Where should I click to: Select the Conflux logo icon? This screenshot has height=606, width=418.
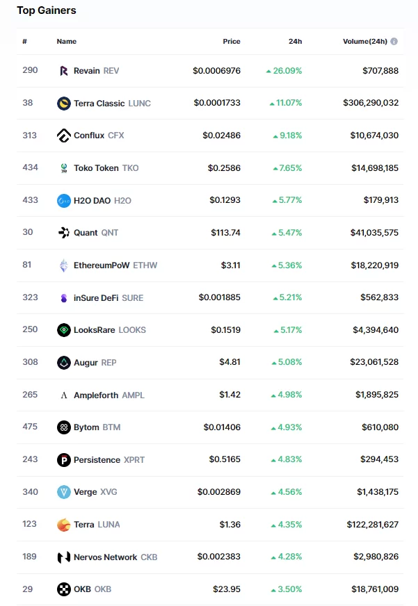click(x=64, y=136)
